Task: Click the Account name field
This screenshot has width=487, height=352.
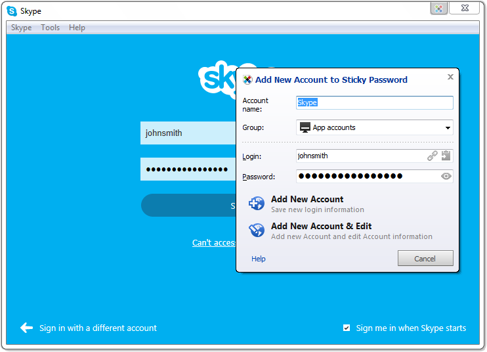Action: coord(375,102)
